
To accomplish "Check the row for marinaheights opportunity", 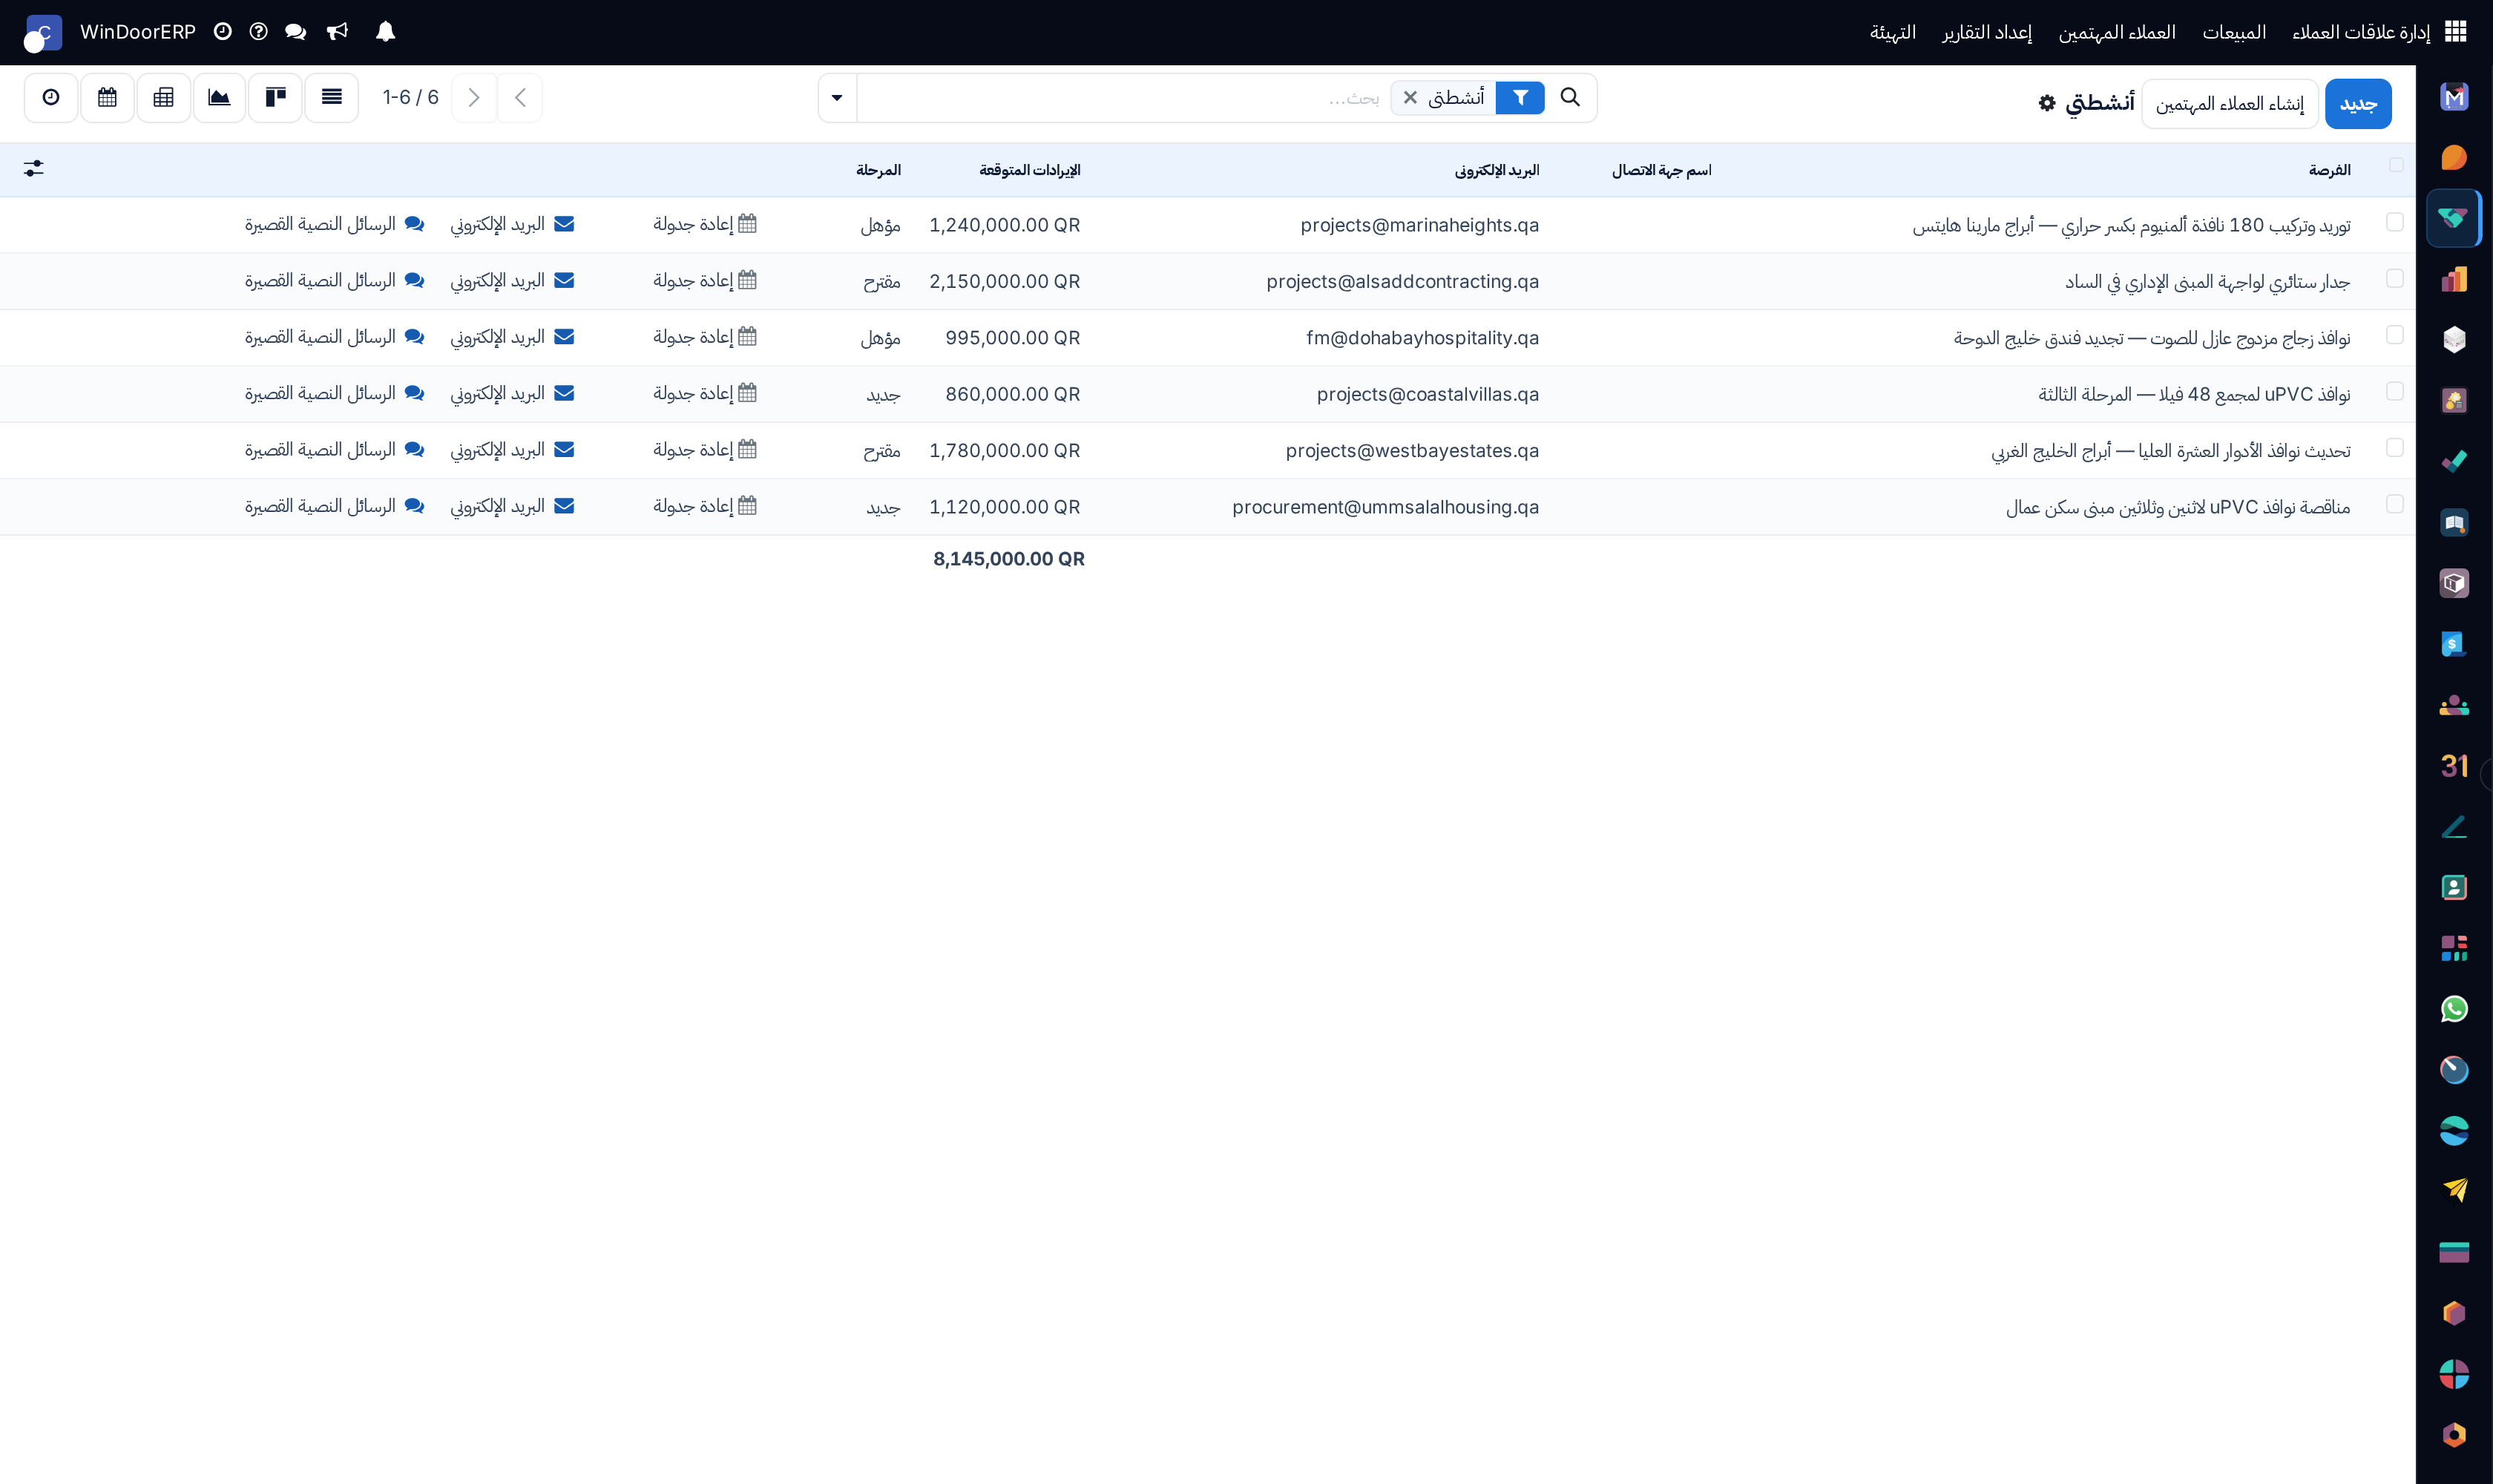I will click(2394, 222).
